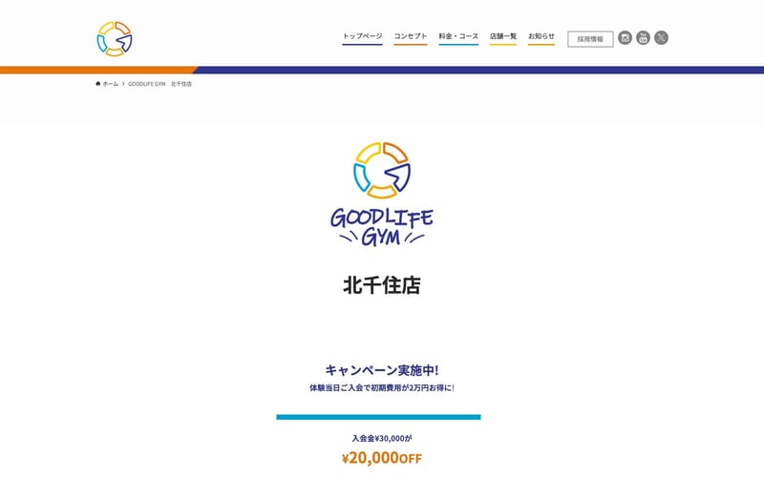Open the コンセプト menu item
Image resolution: width=764 pixels, height=477 pixels.
coord(411,36)
